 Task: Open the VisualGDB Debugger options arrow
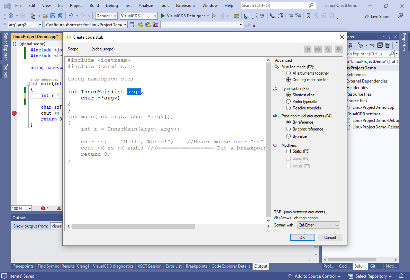pyautogui.click(x=208, y=16)
